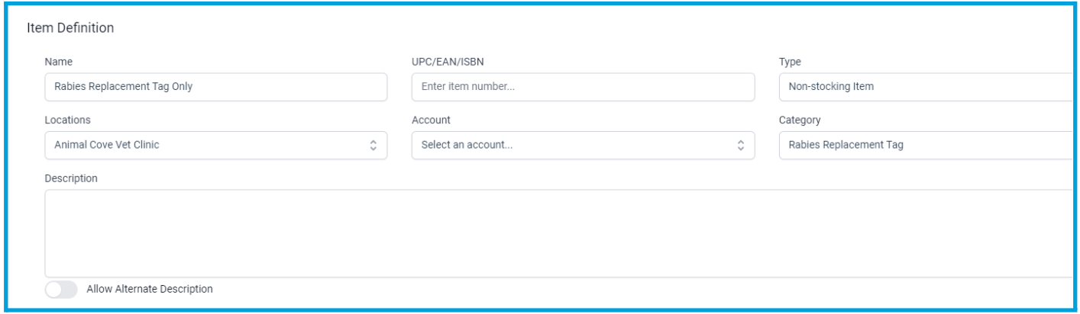Click the Description field label

tap(71, 178)
